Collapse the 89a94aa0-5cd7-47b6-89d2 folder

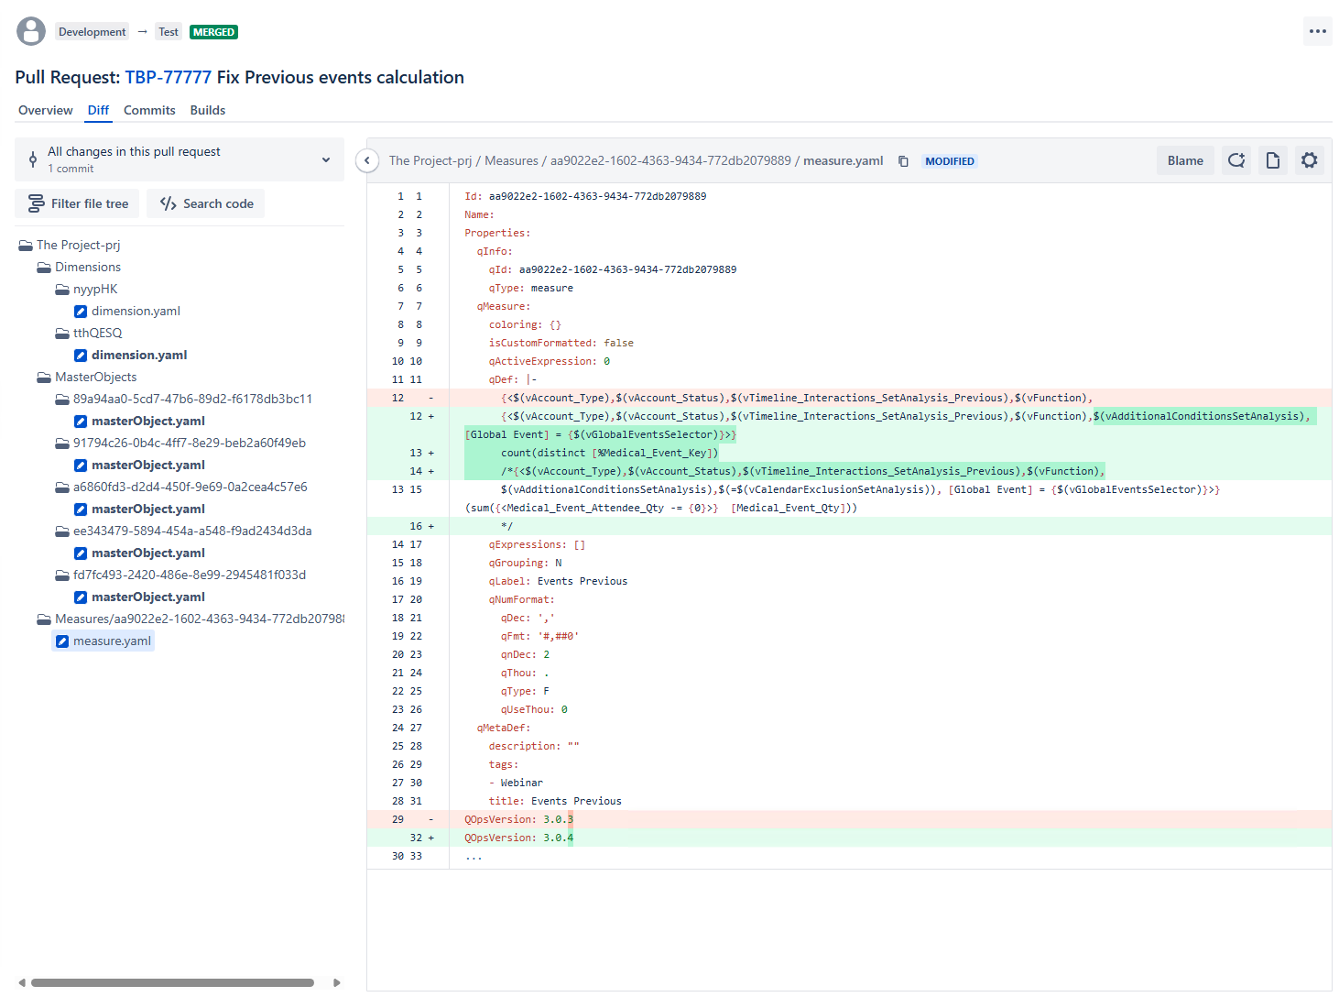(62, 400)
